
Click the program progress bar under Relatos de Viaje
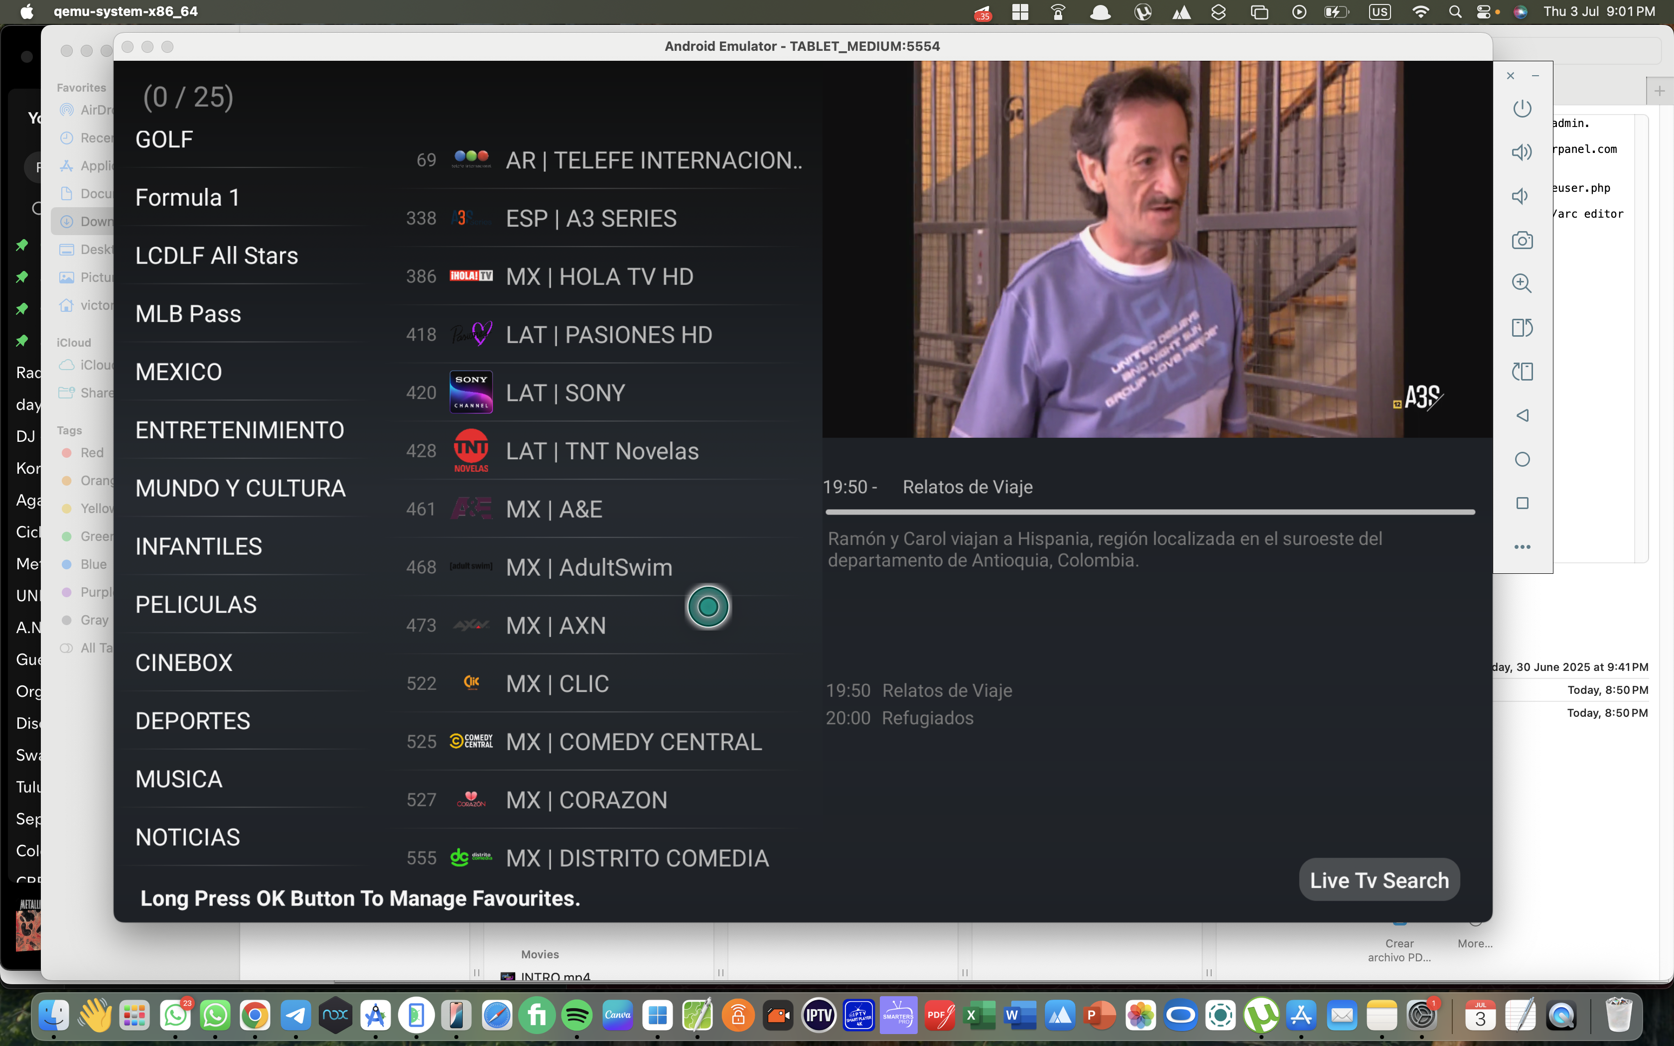point(1150,513)
